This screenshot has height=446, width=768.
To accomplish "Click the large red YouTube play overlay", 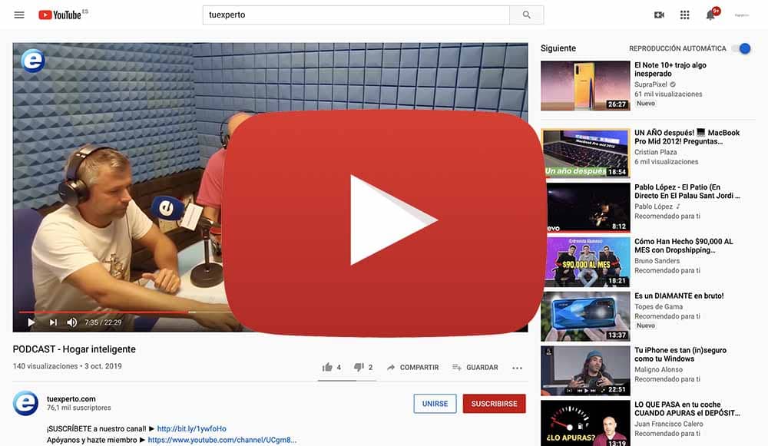I will pos(385,223).
